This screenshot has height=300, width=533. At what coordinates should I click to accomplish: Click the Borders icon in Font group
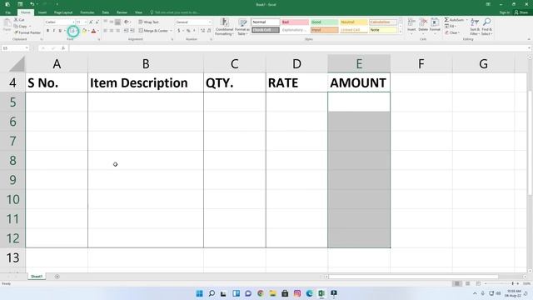pyautogui.click(x=72, y=31)
